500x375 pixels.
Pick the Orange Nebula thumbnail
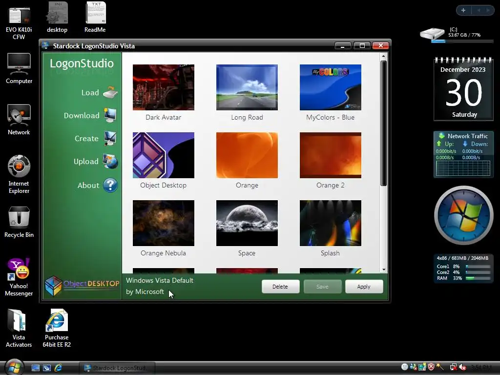pyautogui.click(x=163, y=223)
